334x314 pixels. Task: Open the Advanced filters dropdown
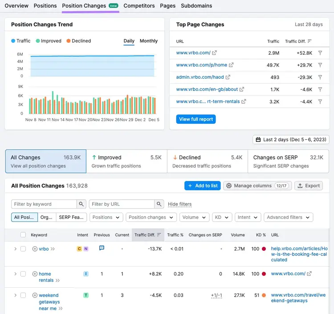(289, 217)
